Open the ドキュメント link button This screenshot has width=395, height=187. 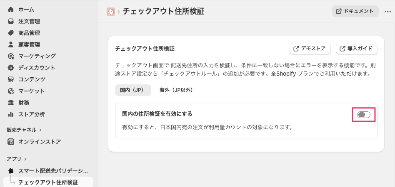(355, 11)
